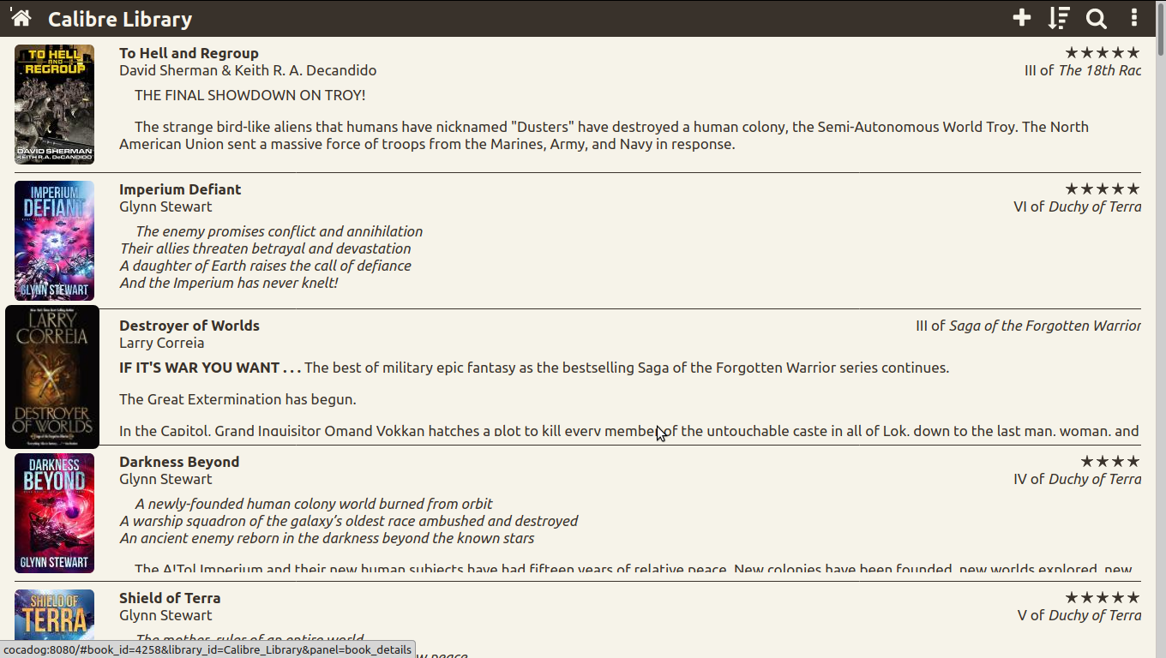Open the To Hell and Regroup title
This screenshot has height=658, width=1166.
189,53
